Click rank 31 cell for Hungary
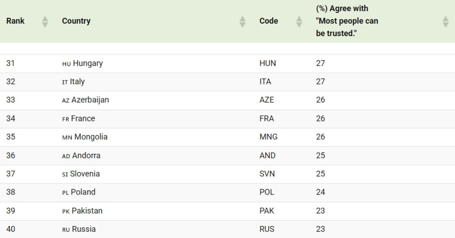Screen dimensions: 455x238 [x=11, y=64]
